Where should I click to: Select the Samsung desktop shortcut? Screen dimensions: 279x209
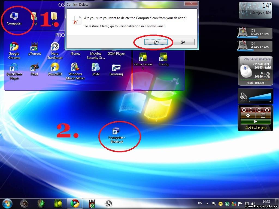[116, 70]
